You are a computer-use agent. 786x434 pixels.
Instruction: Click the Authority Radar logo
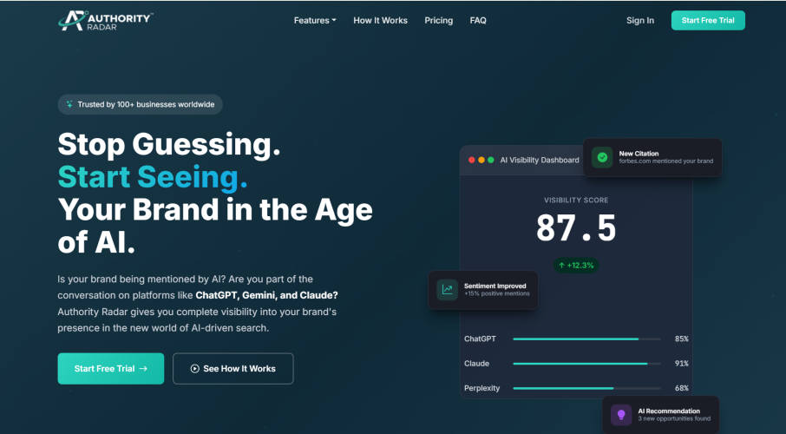click(x=105, y=21)
